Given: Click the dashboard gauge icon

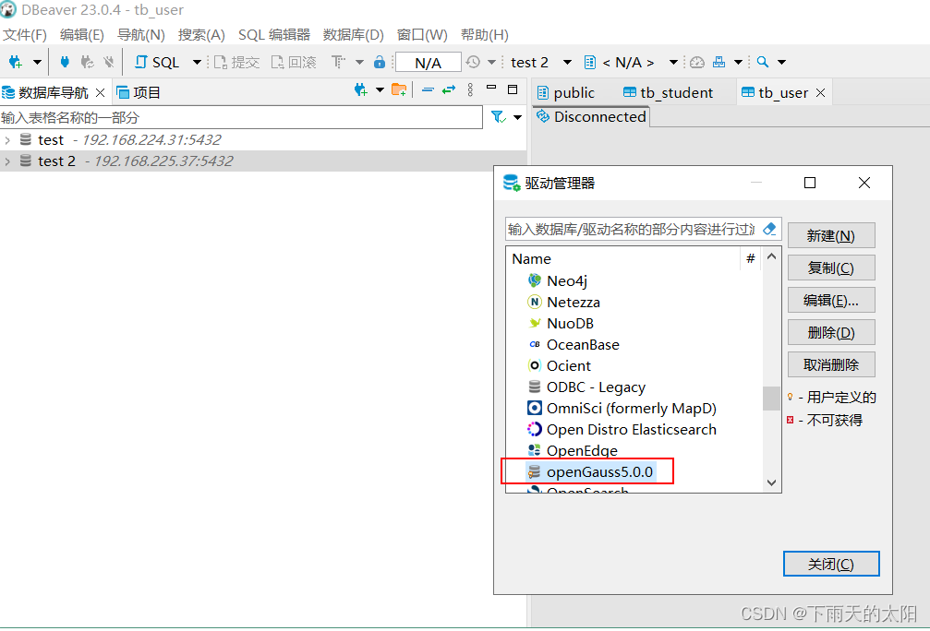Looking at the screenshot, I should point(697,62).
